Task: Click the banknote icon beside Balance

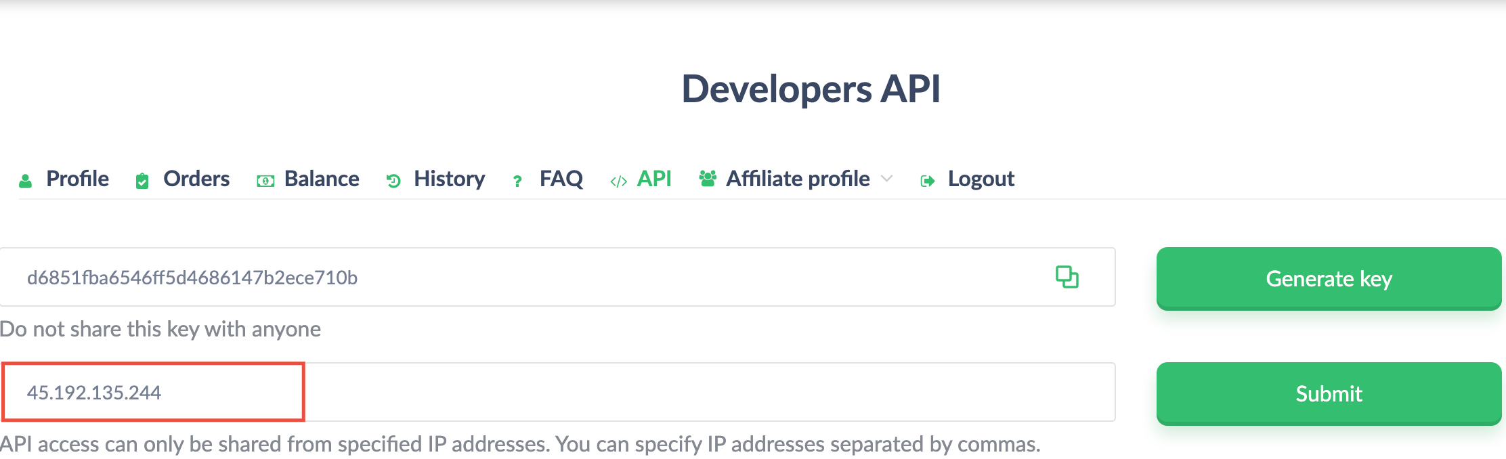Action: [265, 181]
